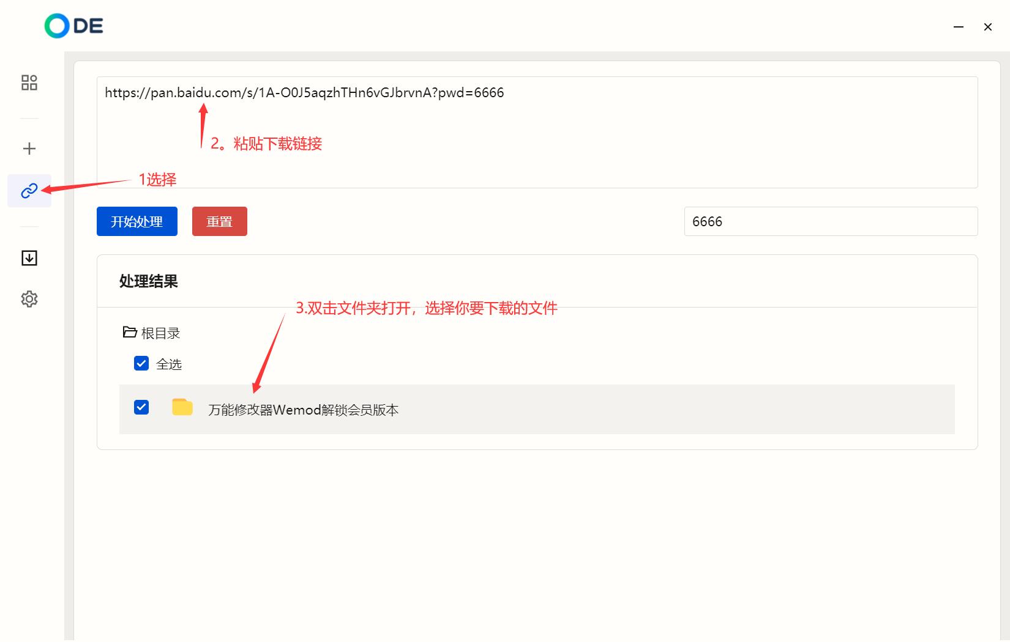The height and width of the screenshot is (642, 1010).
Task: Open the download manager icon in the sidebar
Action: (x=29, y=257)
